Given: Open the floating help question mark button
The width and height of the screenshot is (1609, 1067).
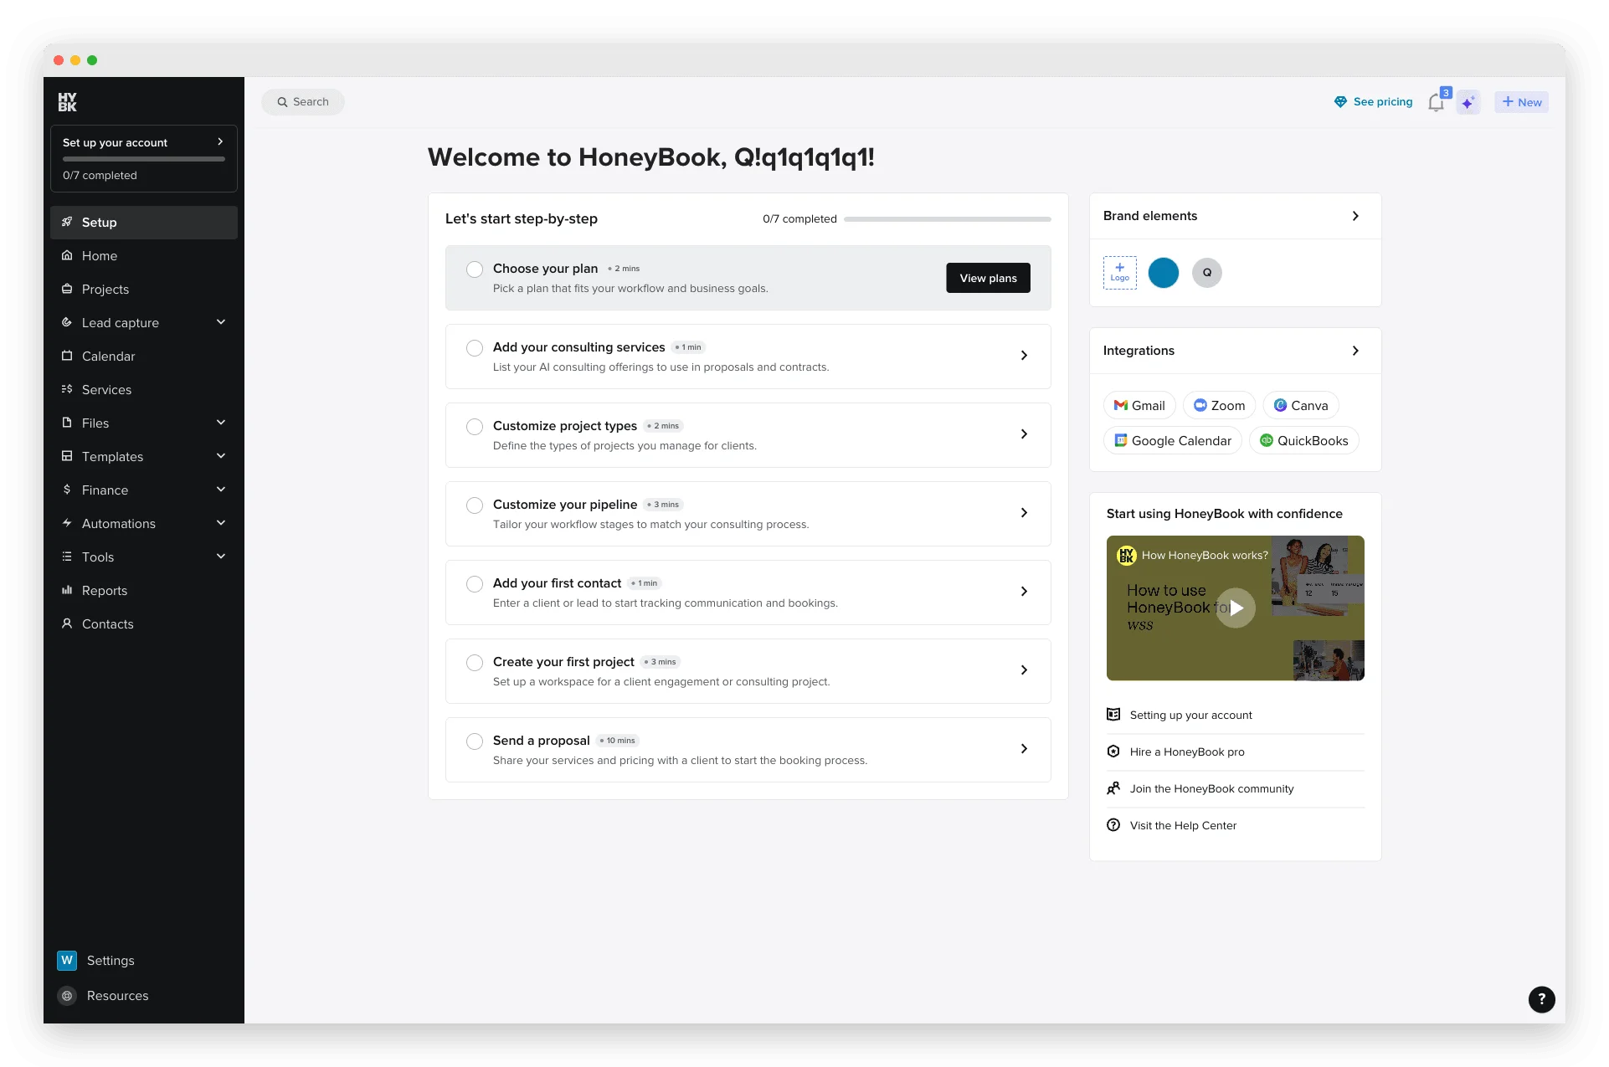Looking at the screenshot, I should (x=1541, y=998).
